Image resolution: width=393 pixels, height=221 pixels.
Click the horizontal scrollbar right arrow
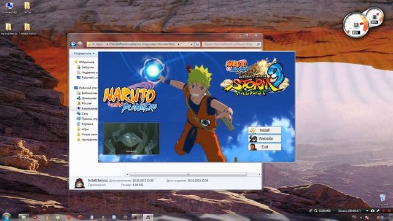click(259, 174)
